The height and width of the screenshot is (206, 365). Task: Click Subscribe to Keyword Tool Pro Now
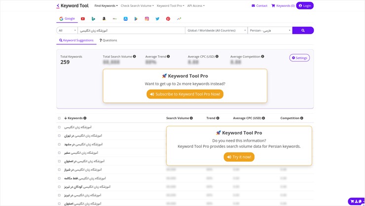pyautogui.click(x=185, y=94)
